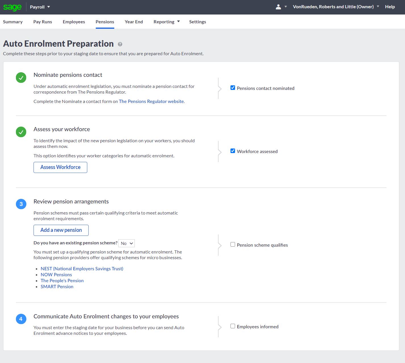Uncheck Pensions contact nominated checkbox
Image resolution: width=405 pixels, height=363 pixels.
tap(233, 88)
